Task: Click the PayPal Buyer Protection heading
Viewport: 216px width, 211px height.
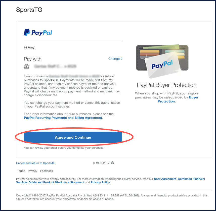Action: coord(167,85)
